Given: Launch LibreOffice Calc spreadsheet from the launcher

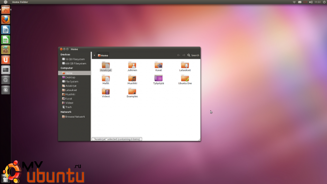Looking at the screenshot, I should 6,40.
